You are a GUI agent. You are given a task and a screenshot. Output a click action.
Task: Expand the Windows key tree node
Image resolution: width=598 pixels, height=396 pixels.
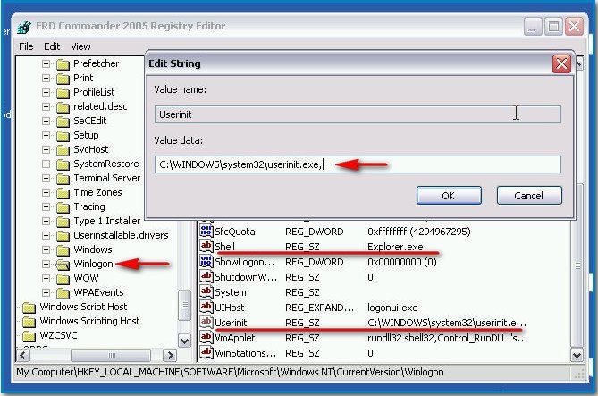[x=46, y=250]
